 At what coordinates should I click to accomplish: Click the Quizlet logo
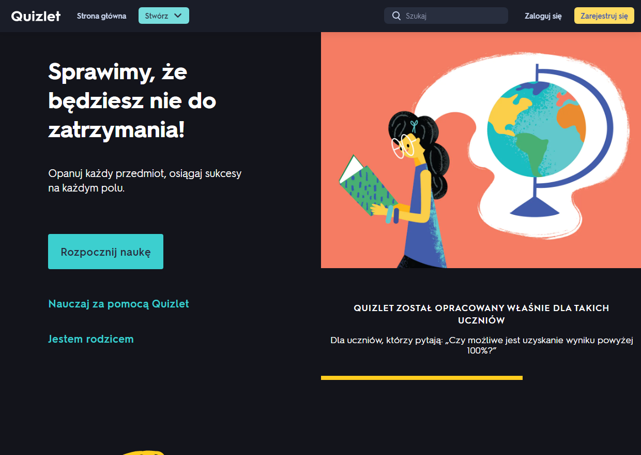click(36, 16)
